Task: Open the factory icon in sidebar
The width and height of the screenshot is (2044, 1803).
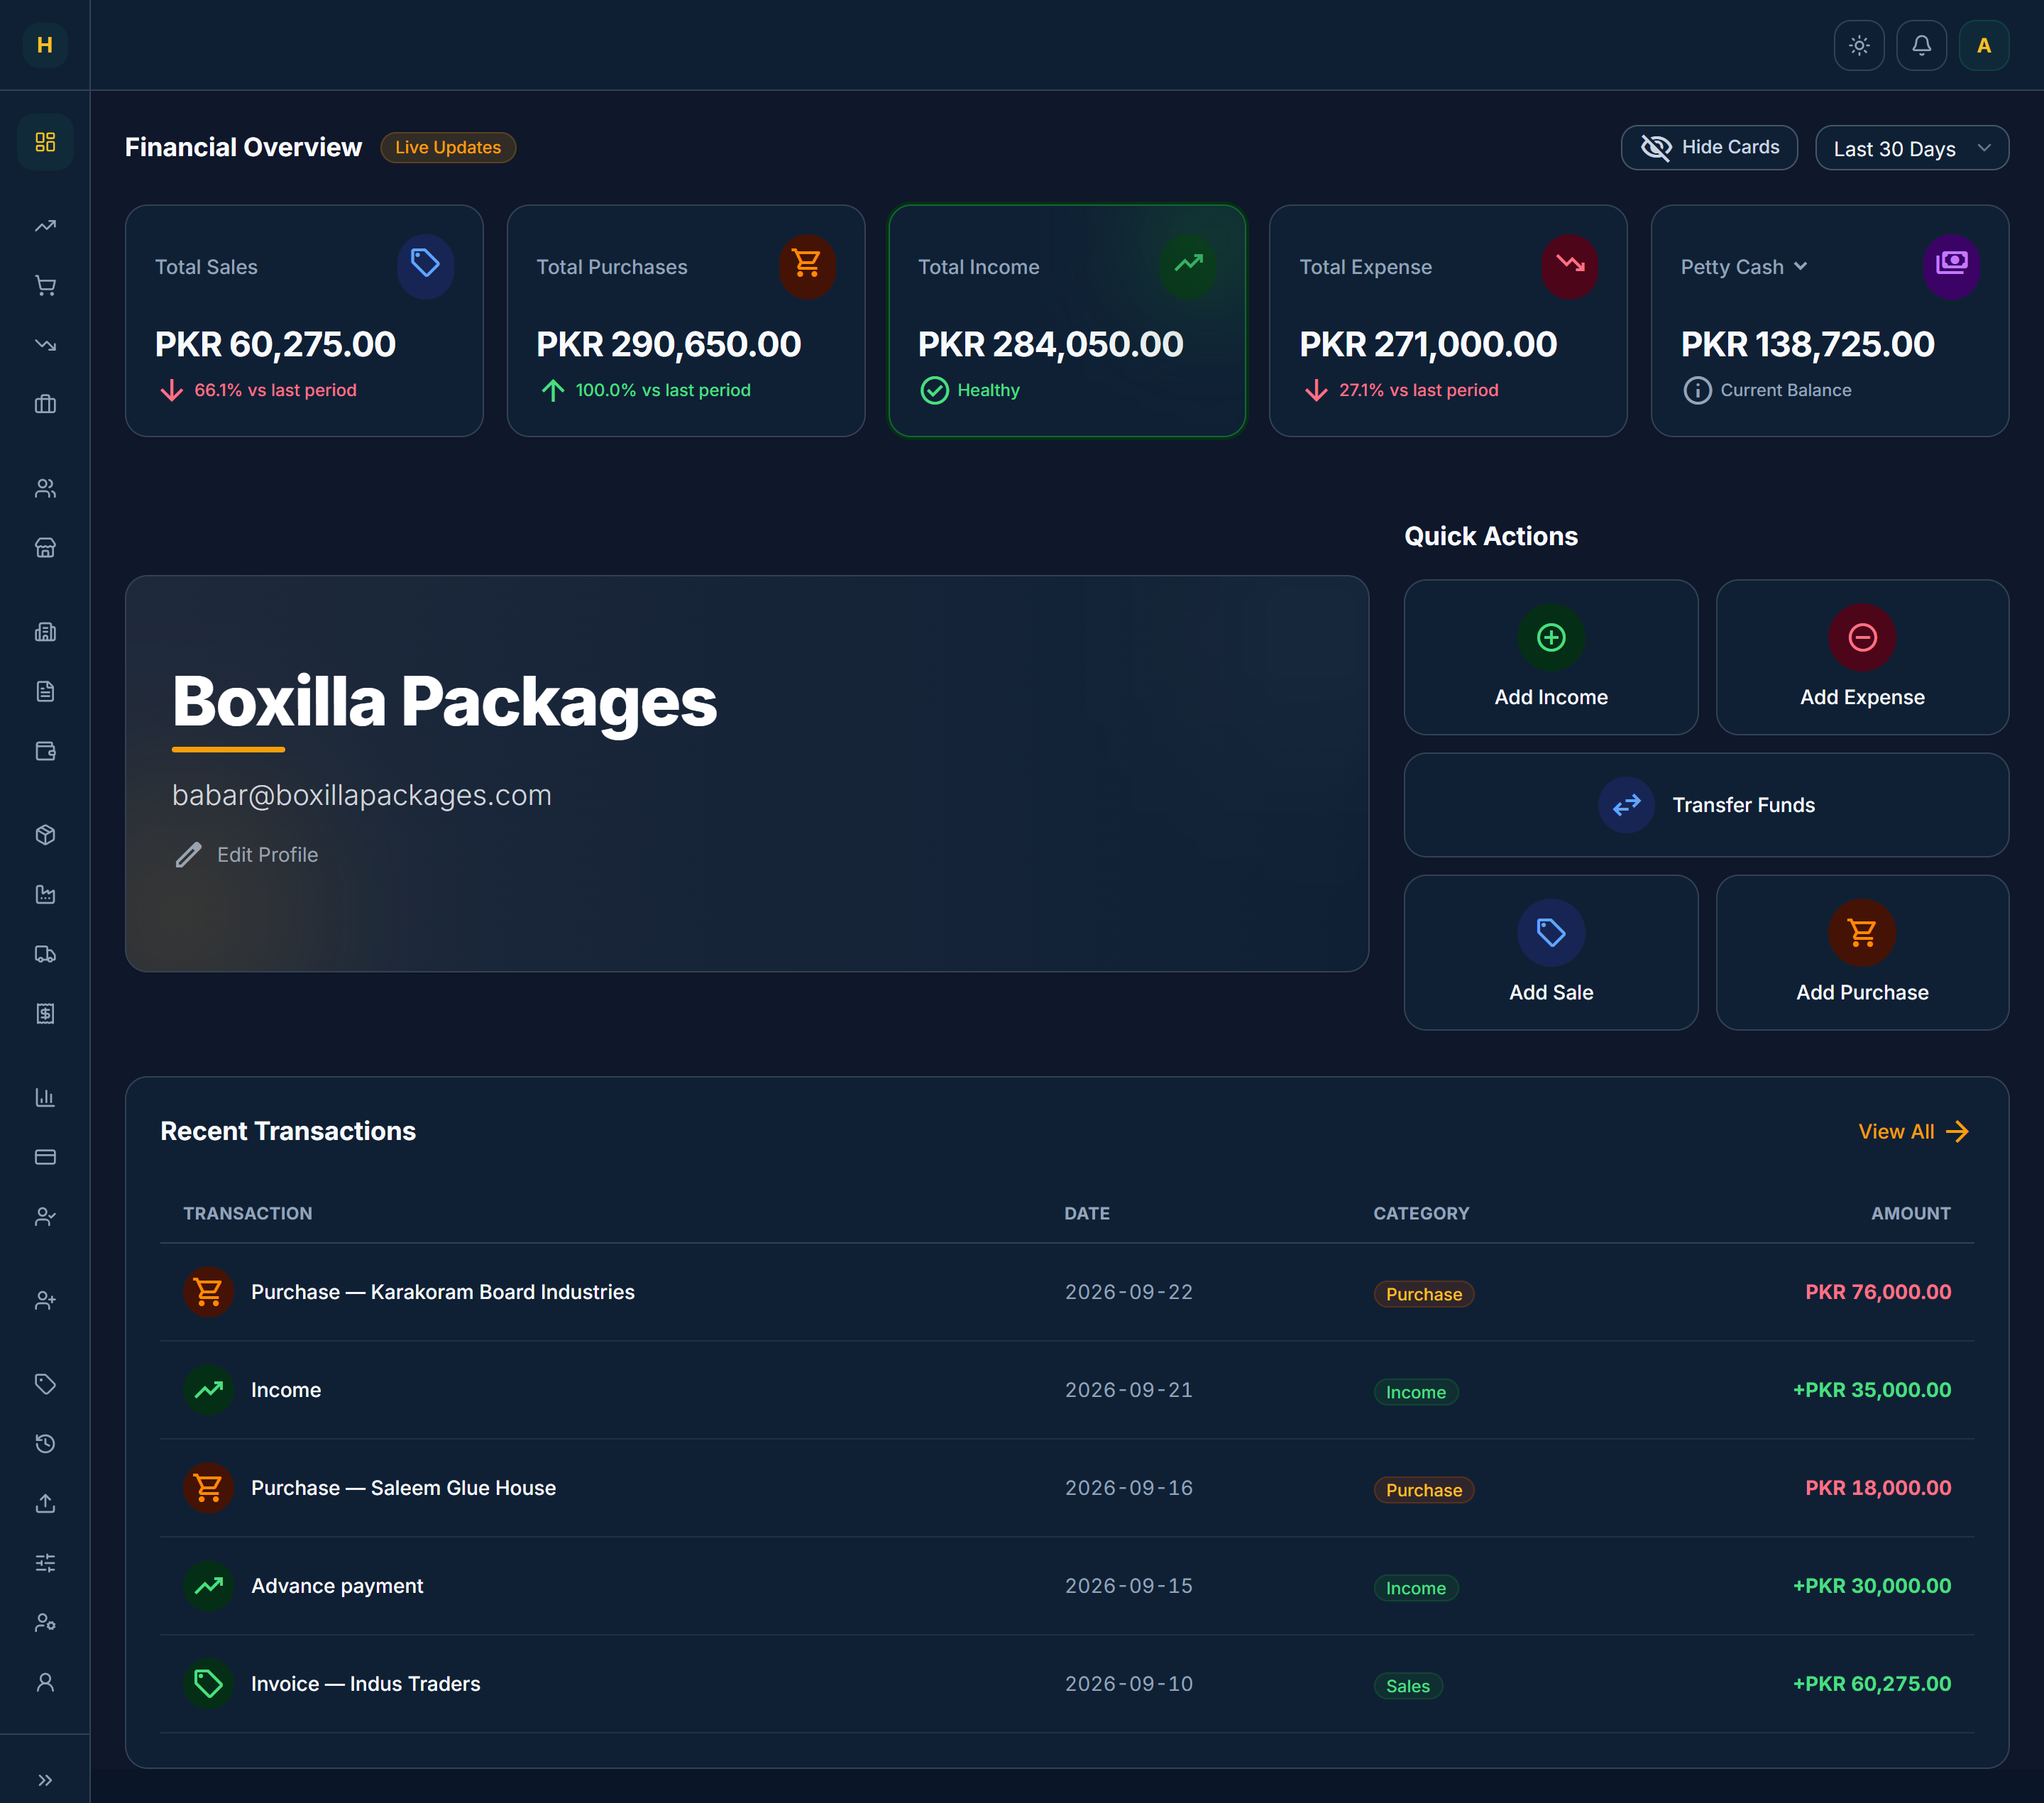Action: (x=45, y=895)
